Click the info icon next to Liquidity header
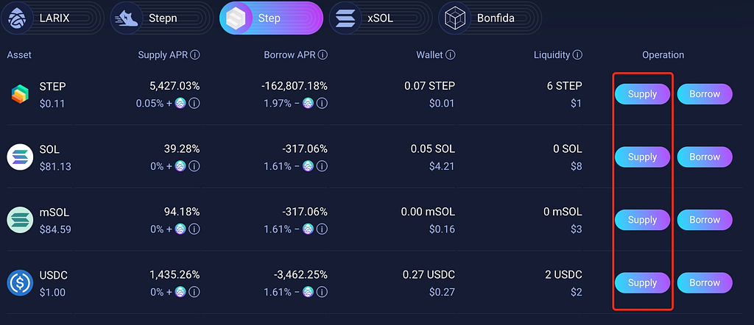Viewport: 754px width, 325px height. (577, 55)
